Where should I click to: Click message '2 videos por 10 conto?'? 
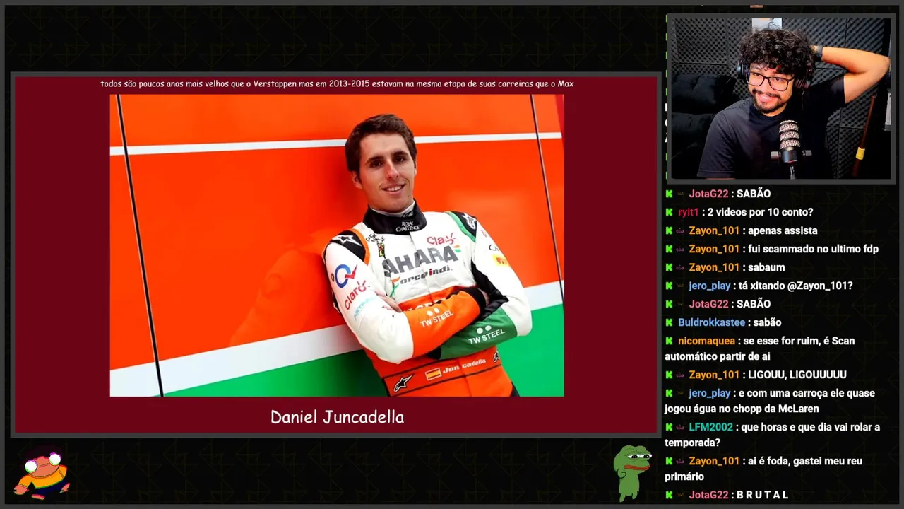coord(761,212)
